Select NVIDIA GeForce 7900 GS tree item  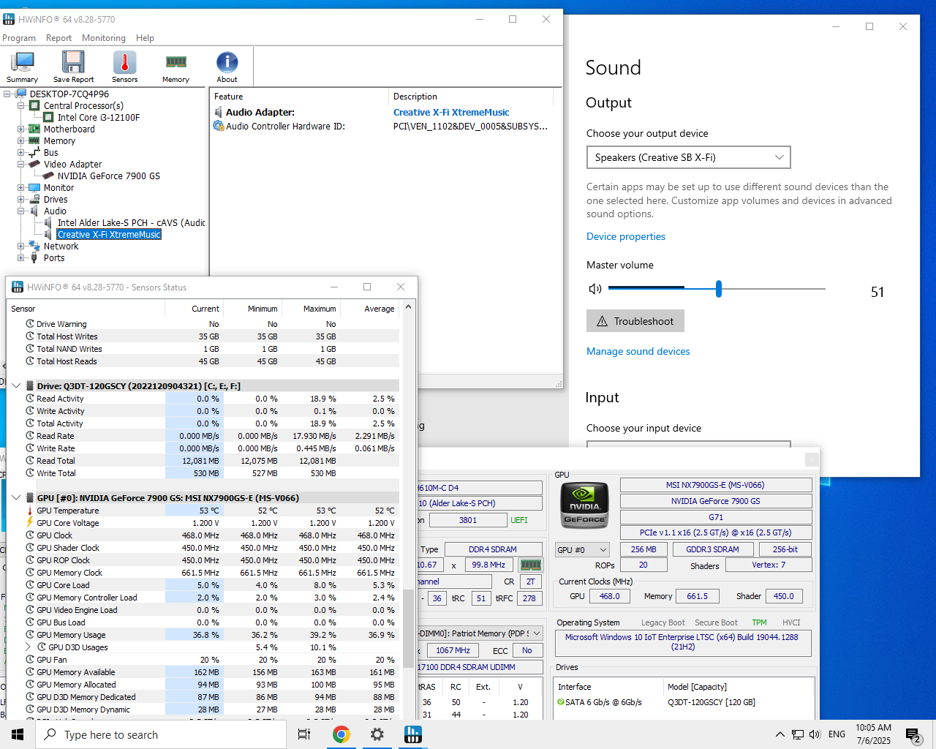[x=108, y=176]
